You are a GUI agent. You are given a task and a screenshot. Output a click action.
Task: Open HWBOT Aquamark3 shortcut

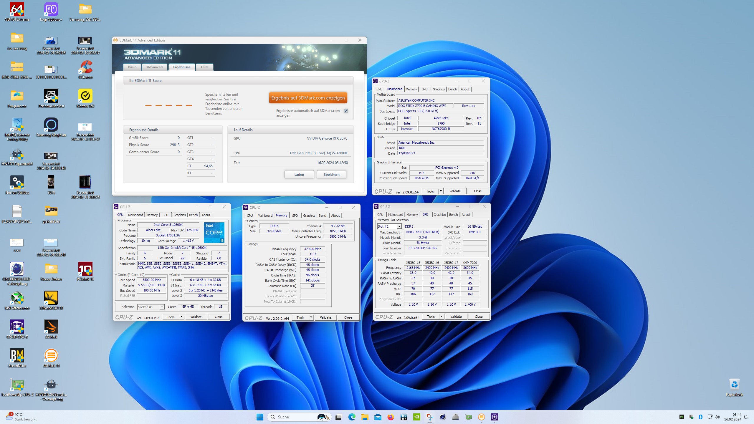(17, 156)
